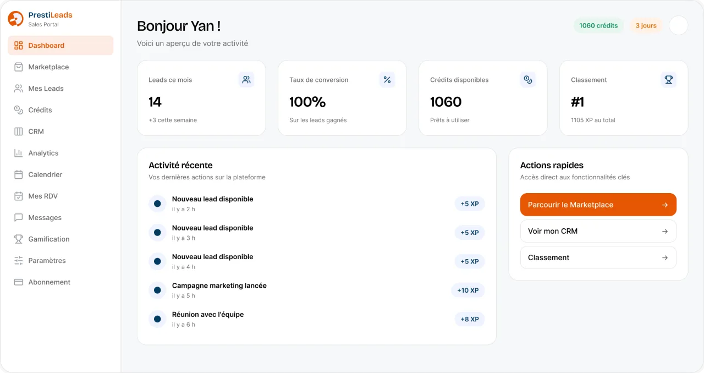The width and height of the screenshot is (704, 373).
Task: Click "Nouveau lead disponible" from 4 h ago
Action: pos(213,257)
